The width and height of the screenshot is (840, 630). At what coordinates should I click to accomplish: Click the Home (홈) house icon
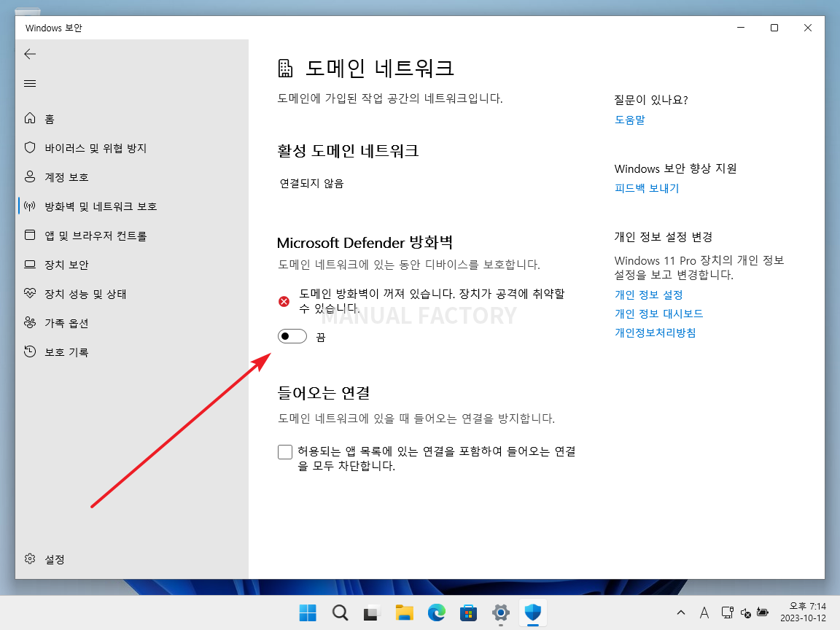coord(30,118)
